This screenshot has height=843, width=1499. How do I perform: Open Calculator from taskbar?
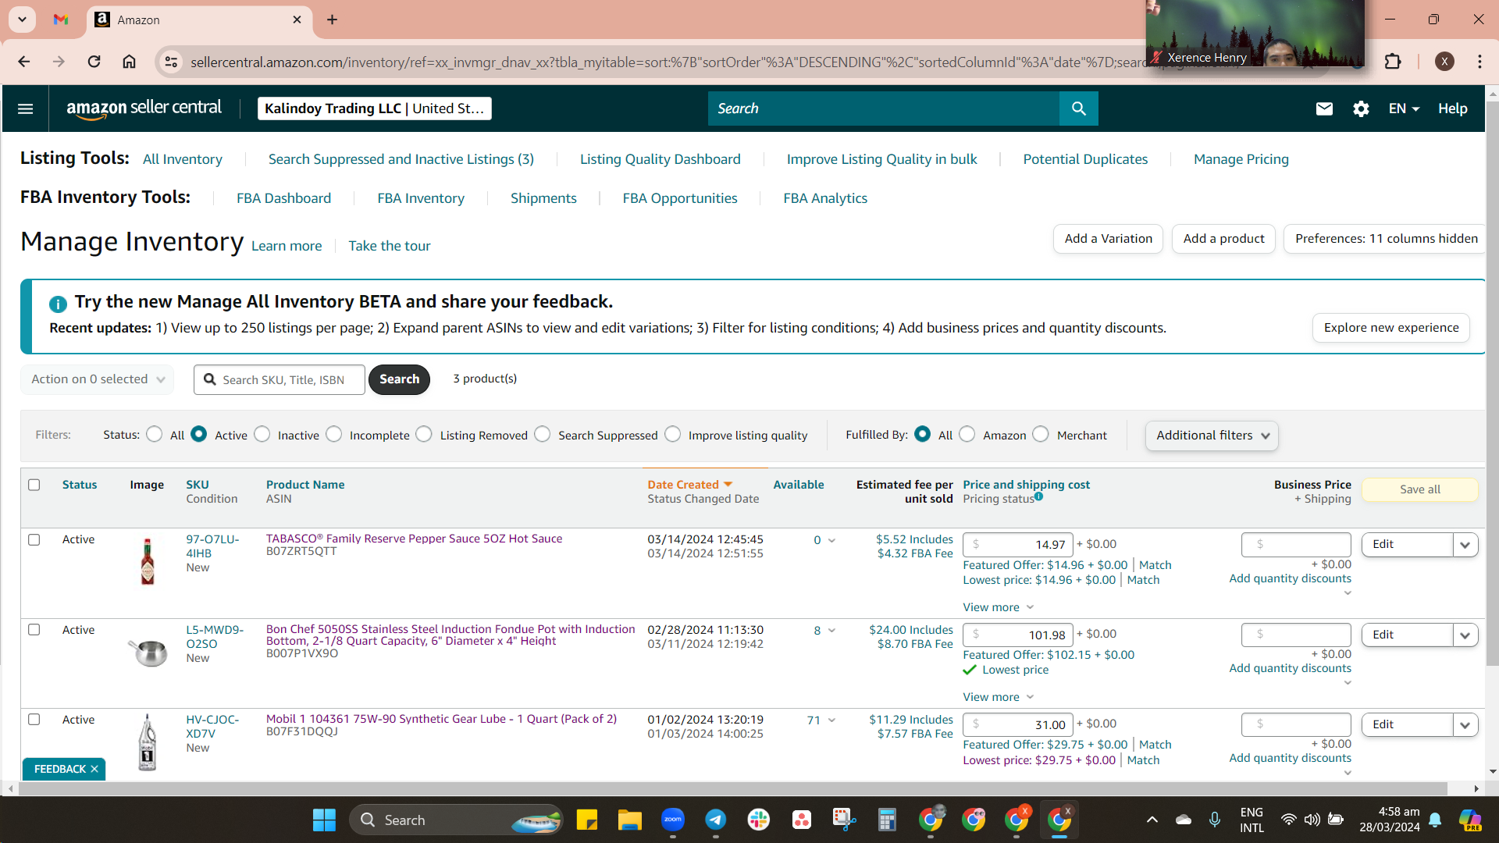point(887,820)
